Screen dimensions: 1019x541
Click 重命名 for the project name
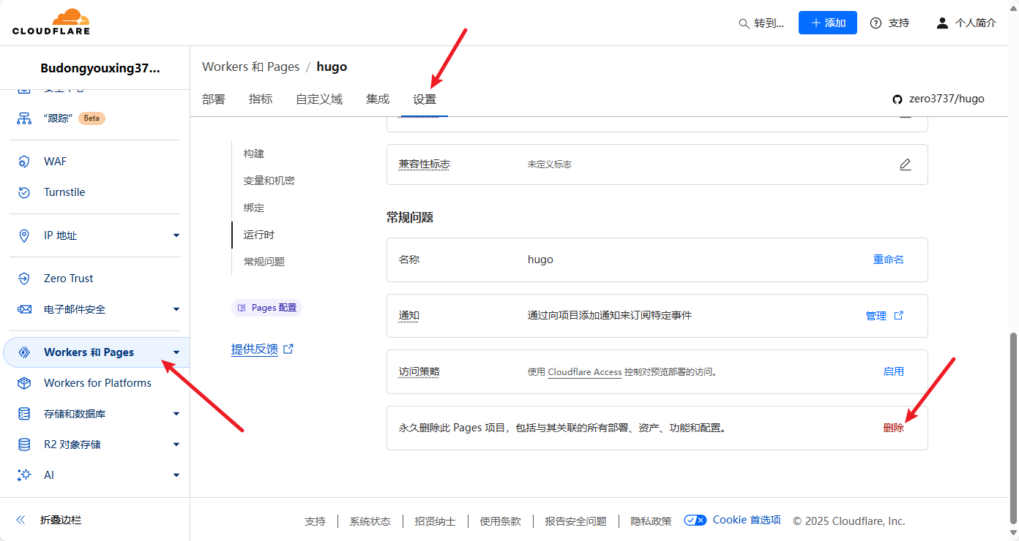pos(889,260)
